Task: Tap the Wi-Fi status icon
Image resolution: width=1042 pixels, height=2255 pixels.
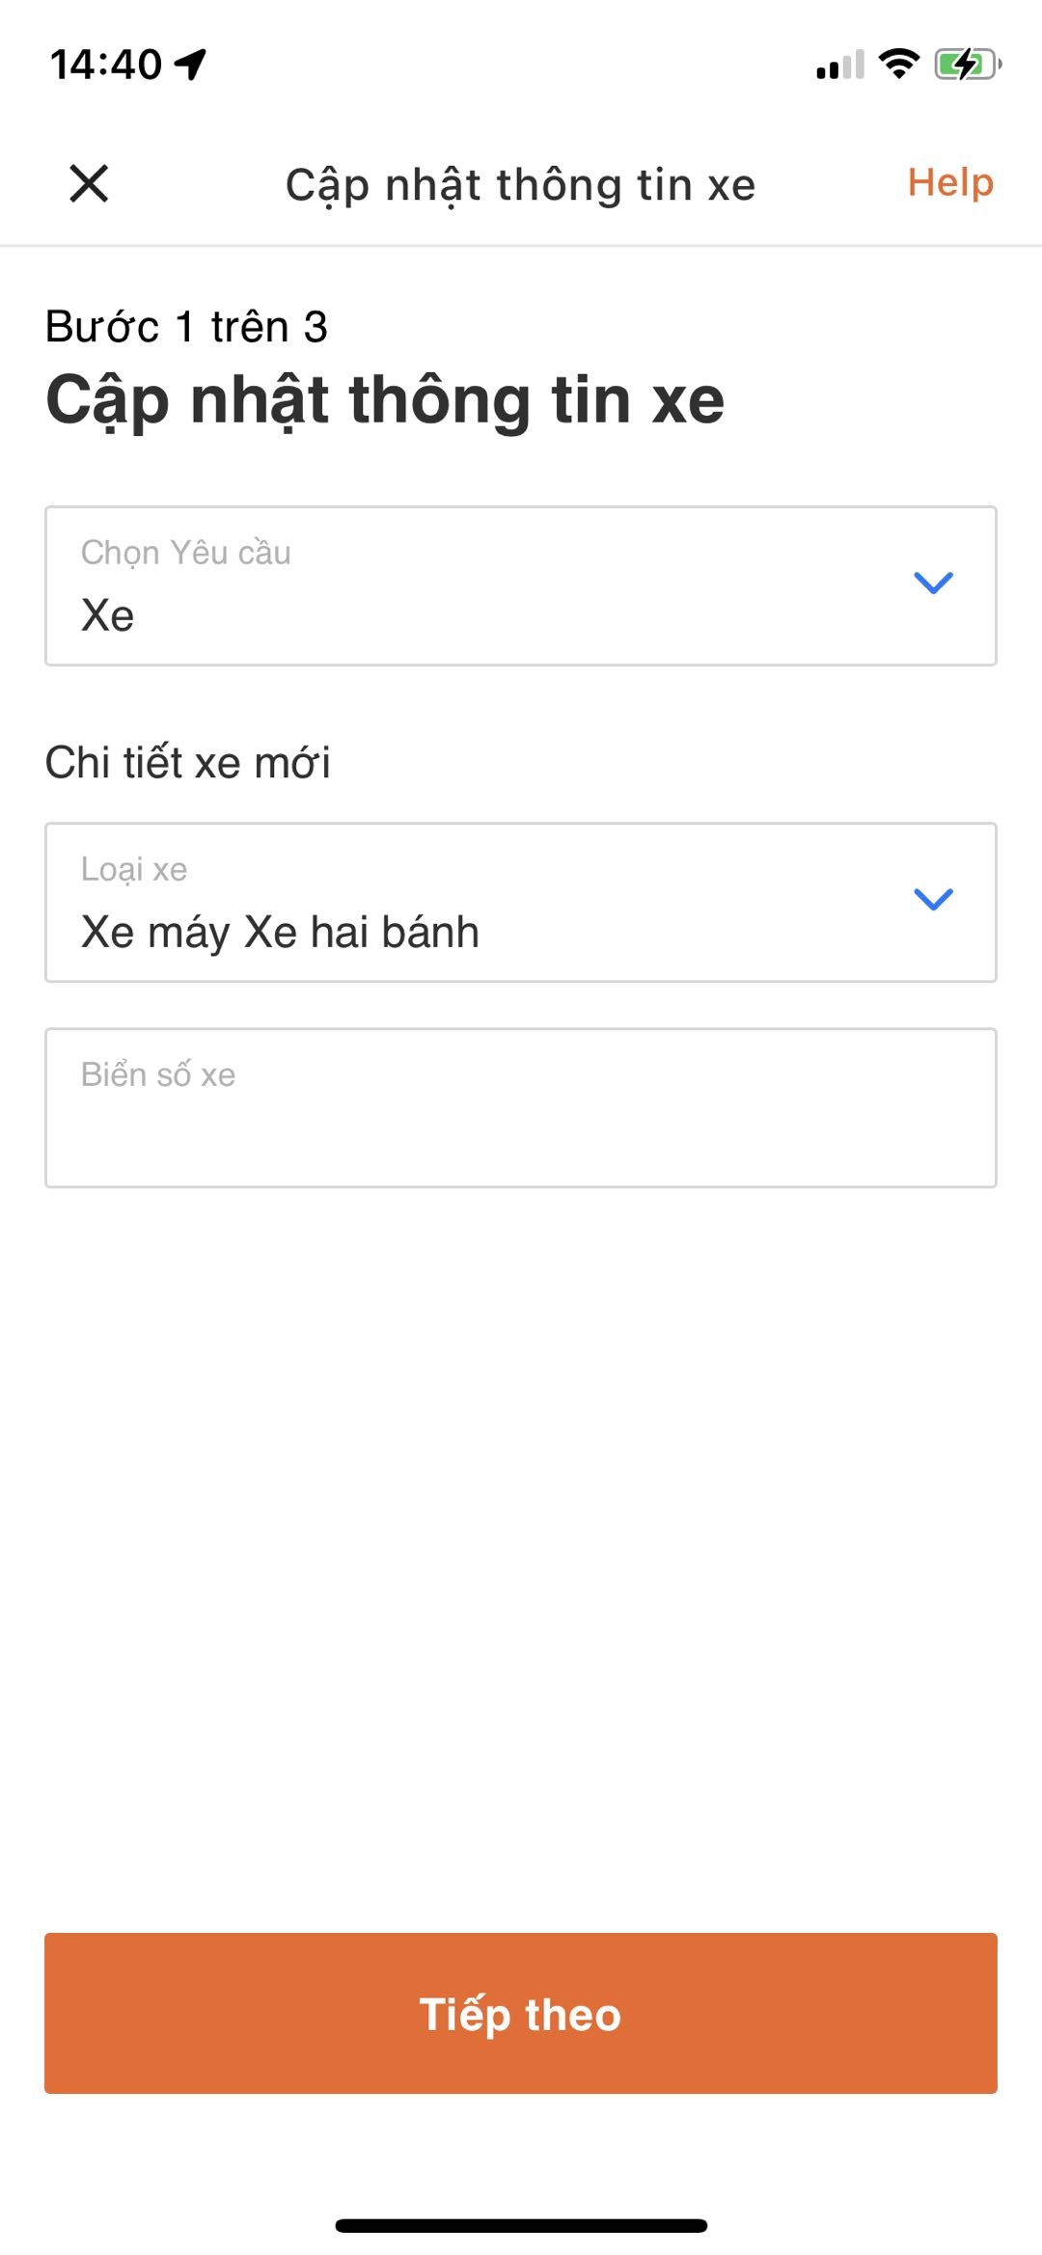Action: (898, 64)
